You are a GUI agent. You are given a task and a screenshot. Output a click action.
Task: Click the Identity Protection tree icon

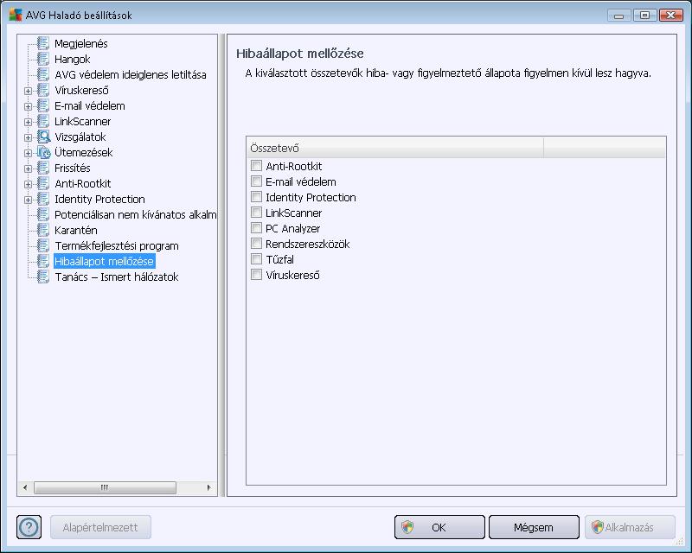point(43,199)
